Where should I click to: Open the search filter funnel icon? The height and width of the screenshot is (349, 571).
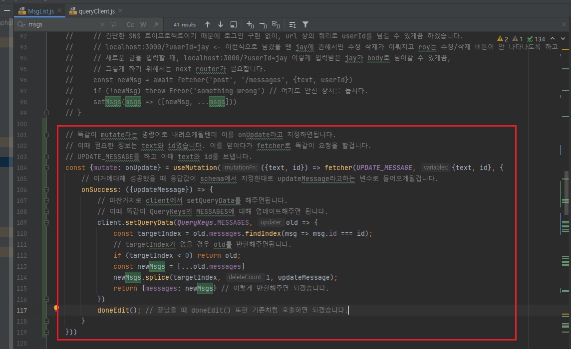click(305, 24)
